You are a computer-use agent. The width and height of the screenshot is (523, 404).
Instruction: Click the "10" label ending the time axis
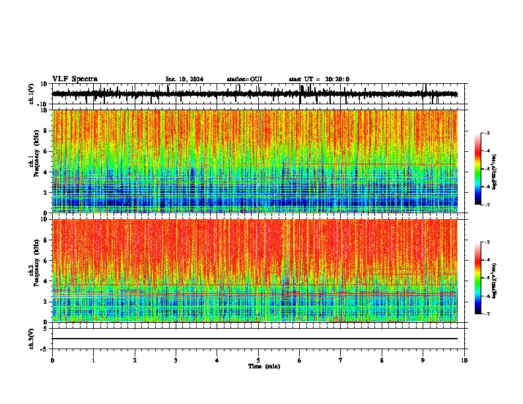pos(464,360)
